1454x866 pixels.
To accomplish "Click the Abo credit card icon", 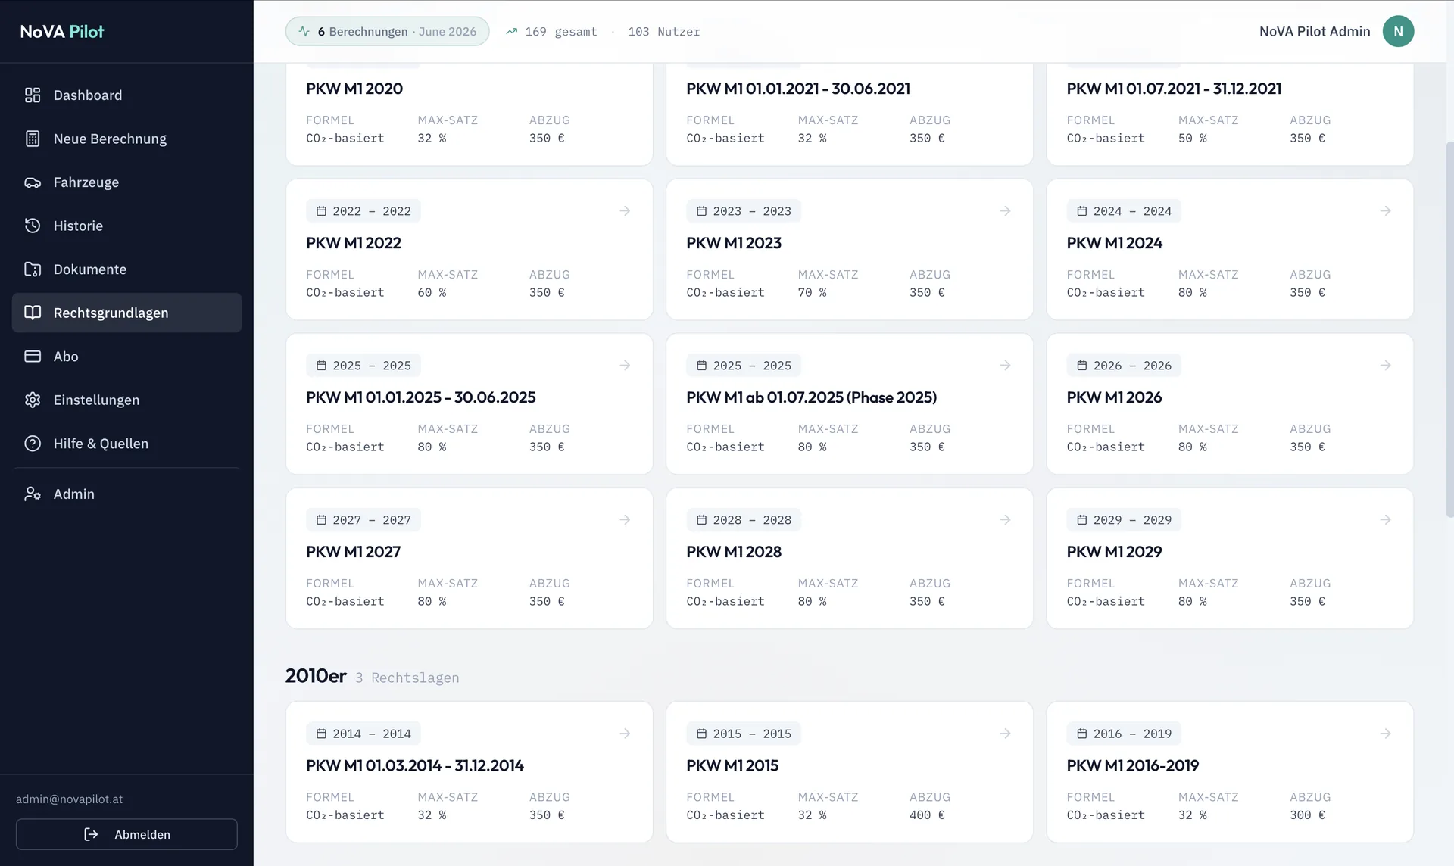I will click(33, 357).
